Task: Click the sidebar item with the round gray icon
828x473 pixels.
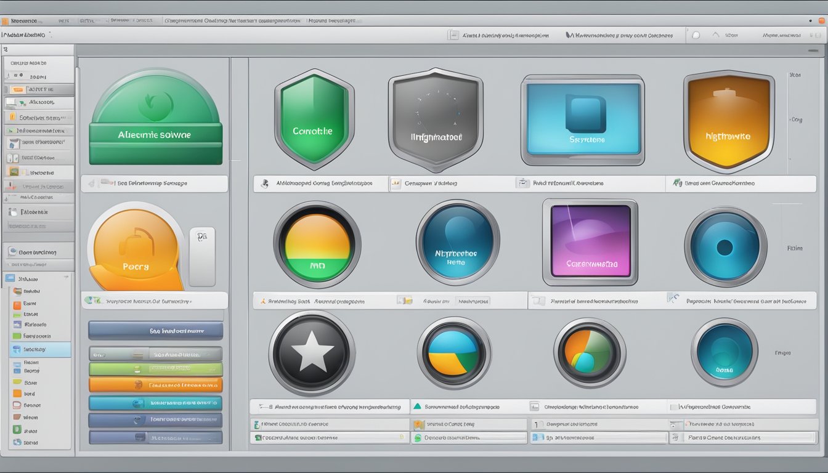Action: coord(39,252)
